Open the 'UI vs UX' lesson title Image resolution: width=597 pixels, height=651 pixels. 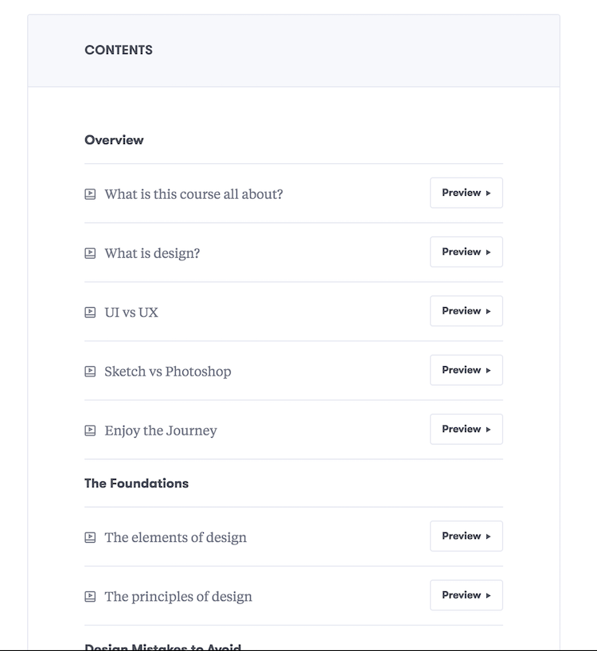tap(131, 312)
